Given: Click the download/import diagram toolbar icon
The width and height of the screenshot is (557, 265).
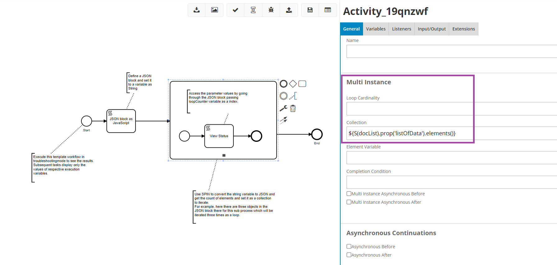Looking at the screenshot, I should point(196,10).
